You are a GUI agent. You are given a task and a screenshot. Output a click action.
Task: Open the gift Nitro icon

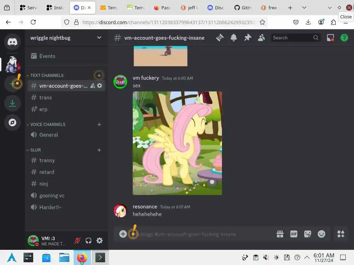coord(280,234)
